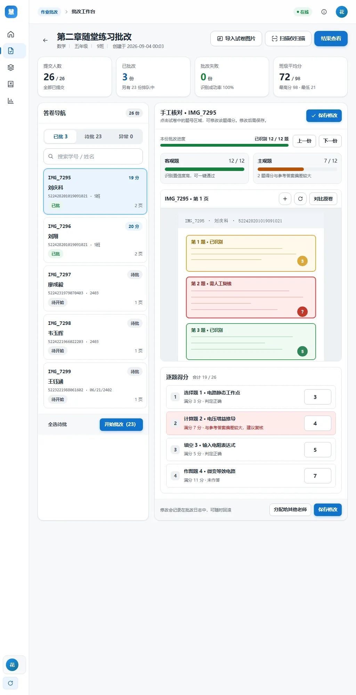The width and height of the screenshot is (356, 695).
Task: Click the 26 份 count badge
Action: [x=134, y=113]
